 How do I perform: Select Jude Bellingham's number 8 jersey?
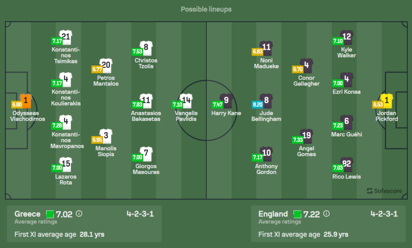point(267,101)
